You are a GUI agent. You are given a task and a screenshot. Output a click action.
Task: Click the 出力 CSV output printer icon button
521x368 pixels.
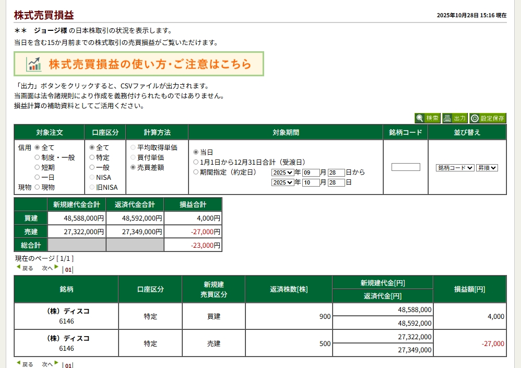[x=455, y=118]
